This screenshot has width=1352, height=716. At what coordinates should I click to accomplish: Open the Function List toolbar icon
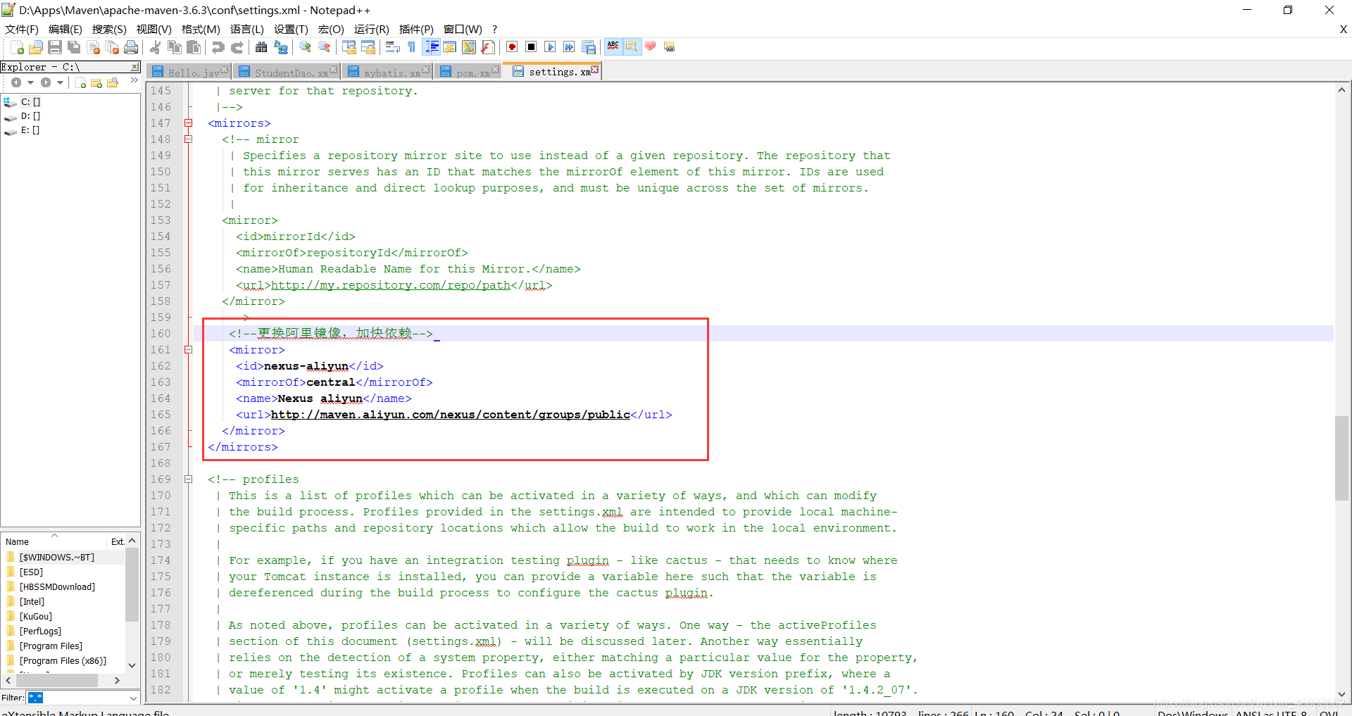488,47
